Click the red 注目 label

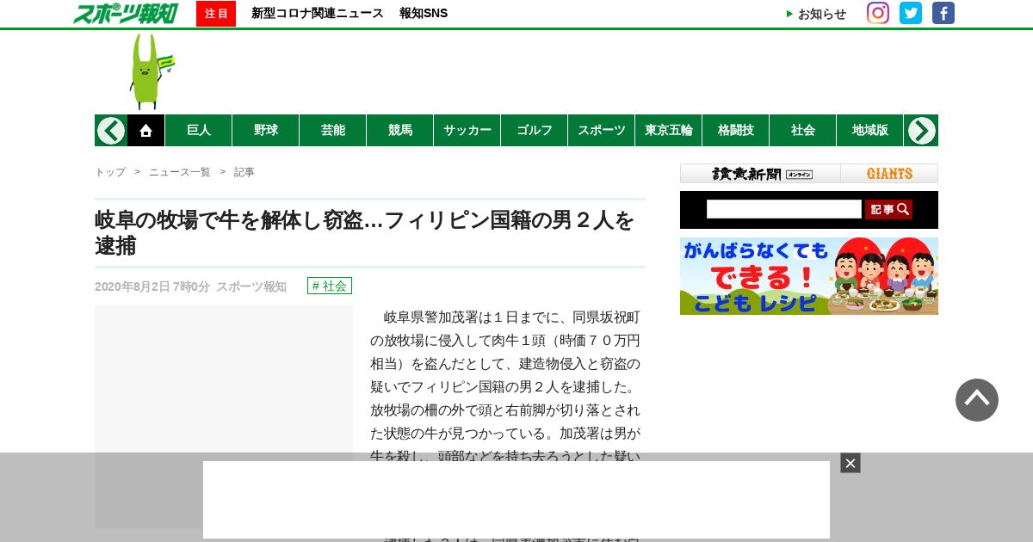point(216,14)
